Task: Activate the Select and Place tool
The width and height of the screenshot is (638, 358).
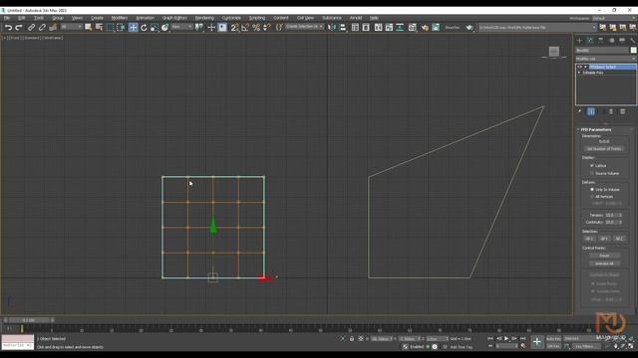Action: coord(164,28)
